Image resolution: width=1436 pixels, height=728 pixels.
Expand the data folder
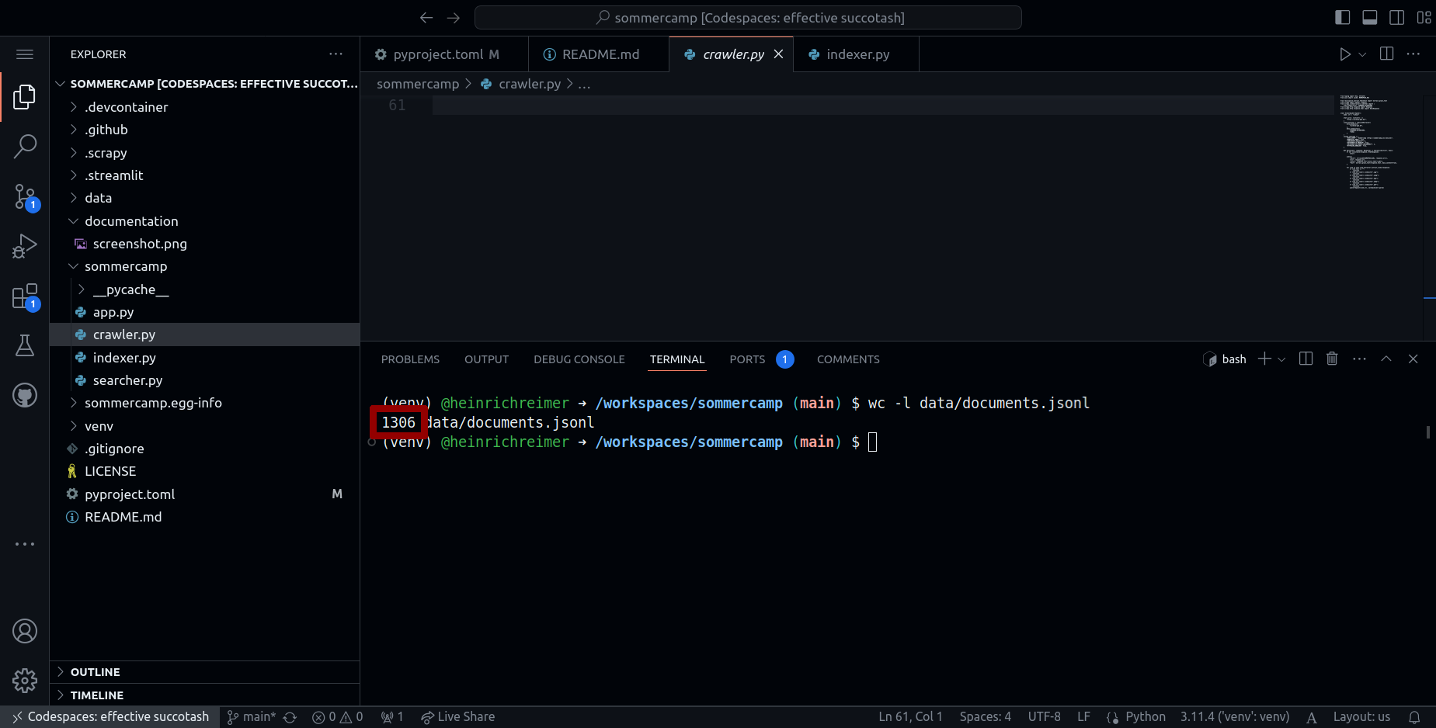(x=204, y=198)
